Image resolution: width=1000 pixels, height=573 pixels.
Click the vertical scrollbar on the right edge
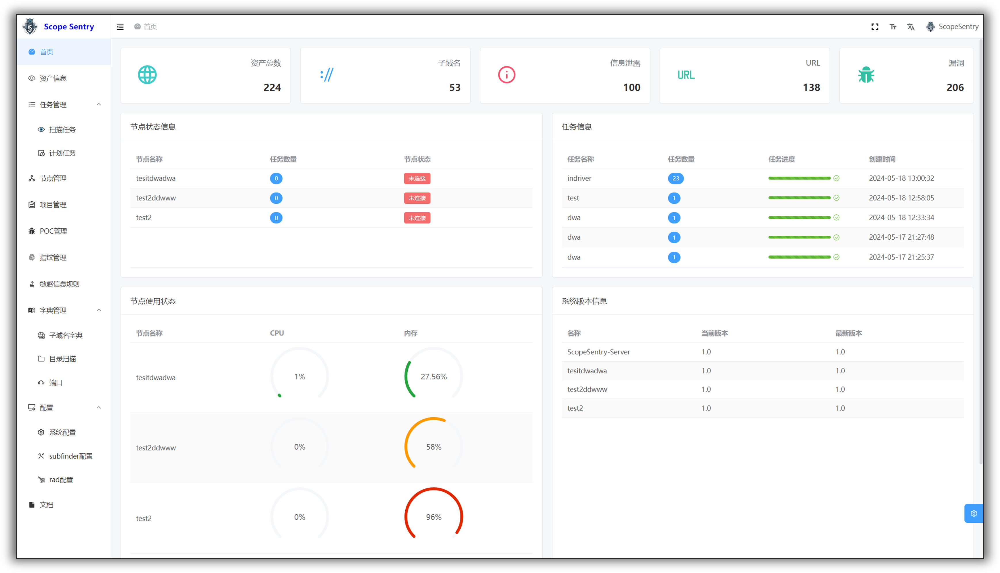(x=980, y=252)
